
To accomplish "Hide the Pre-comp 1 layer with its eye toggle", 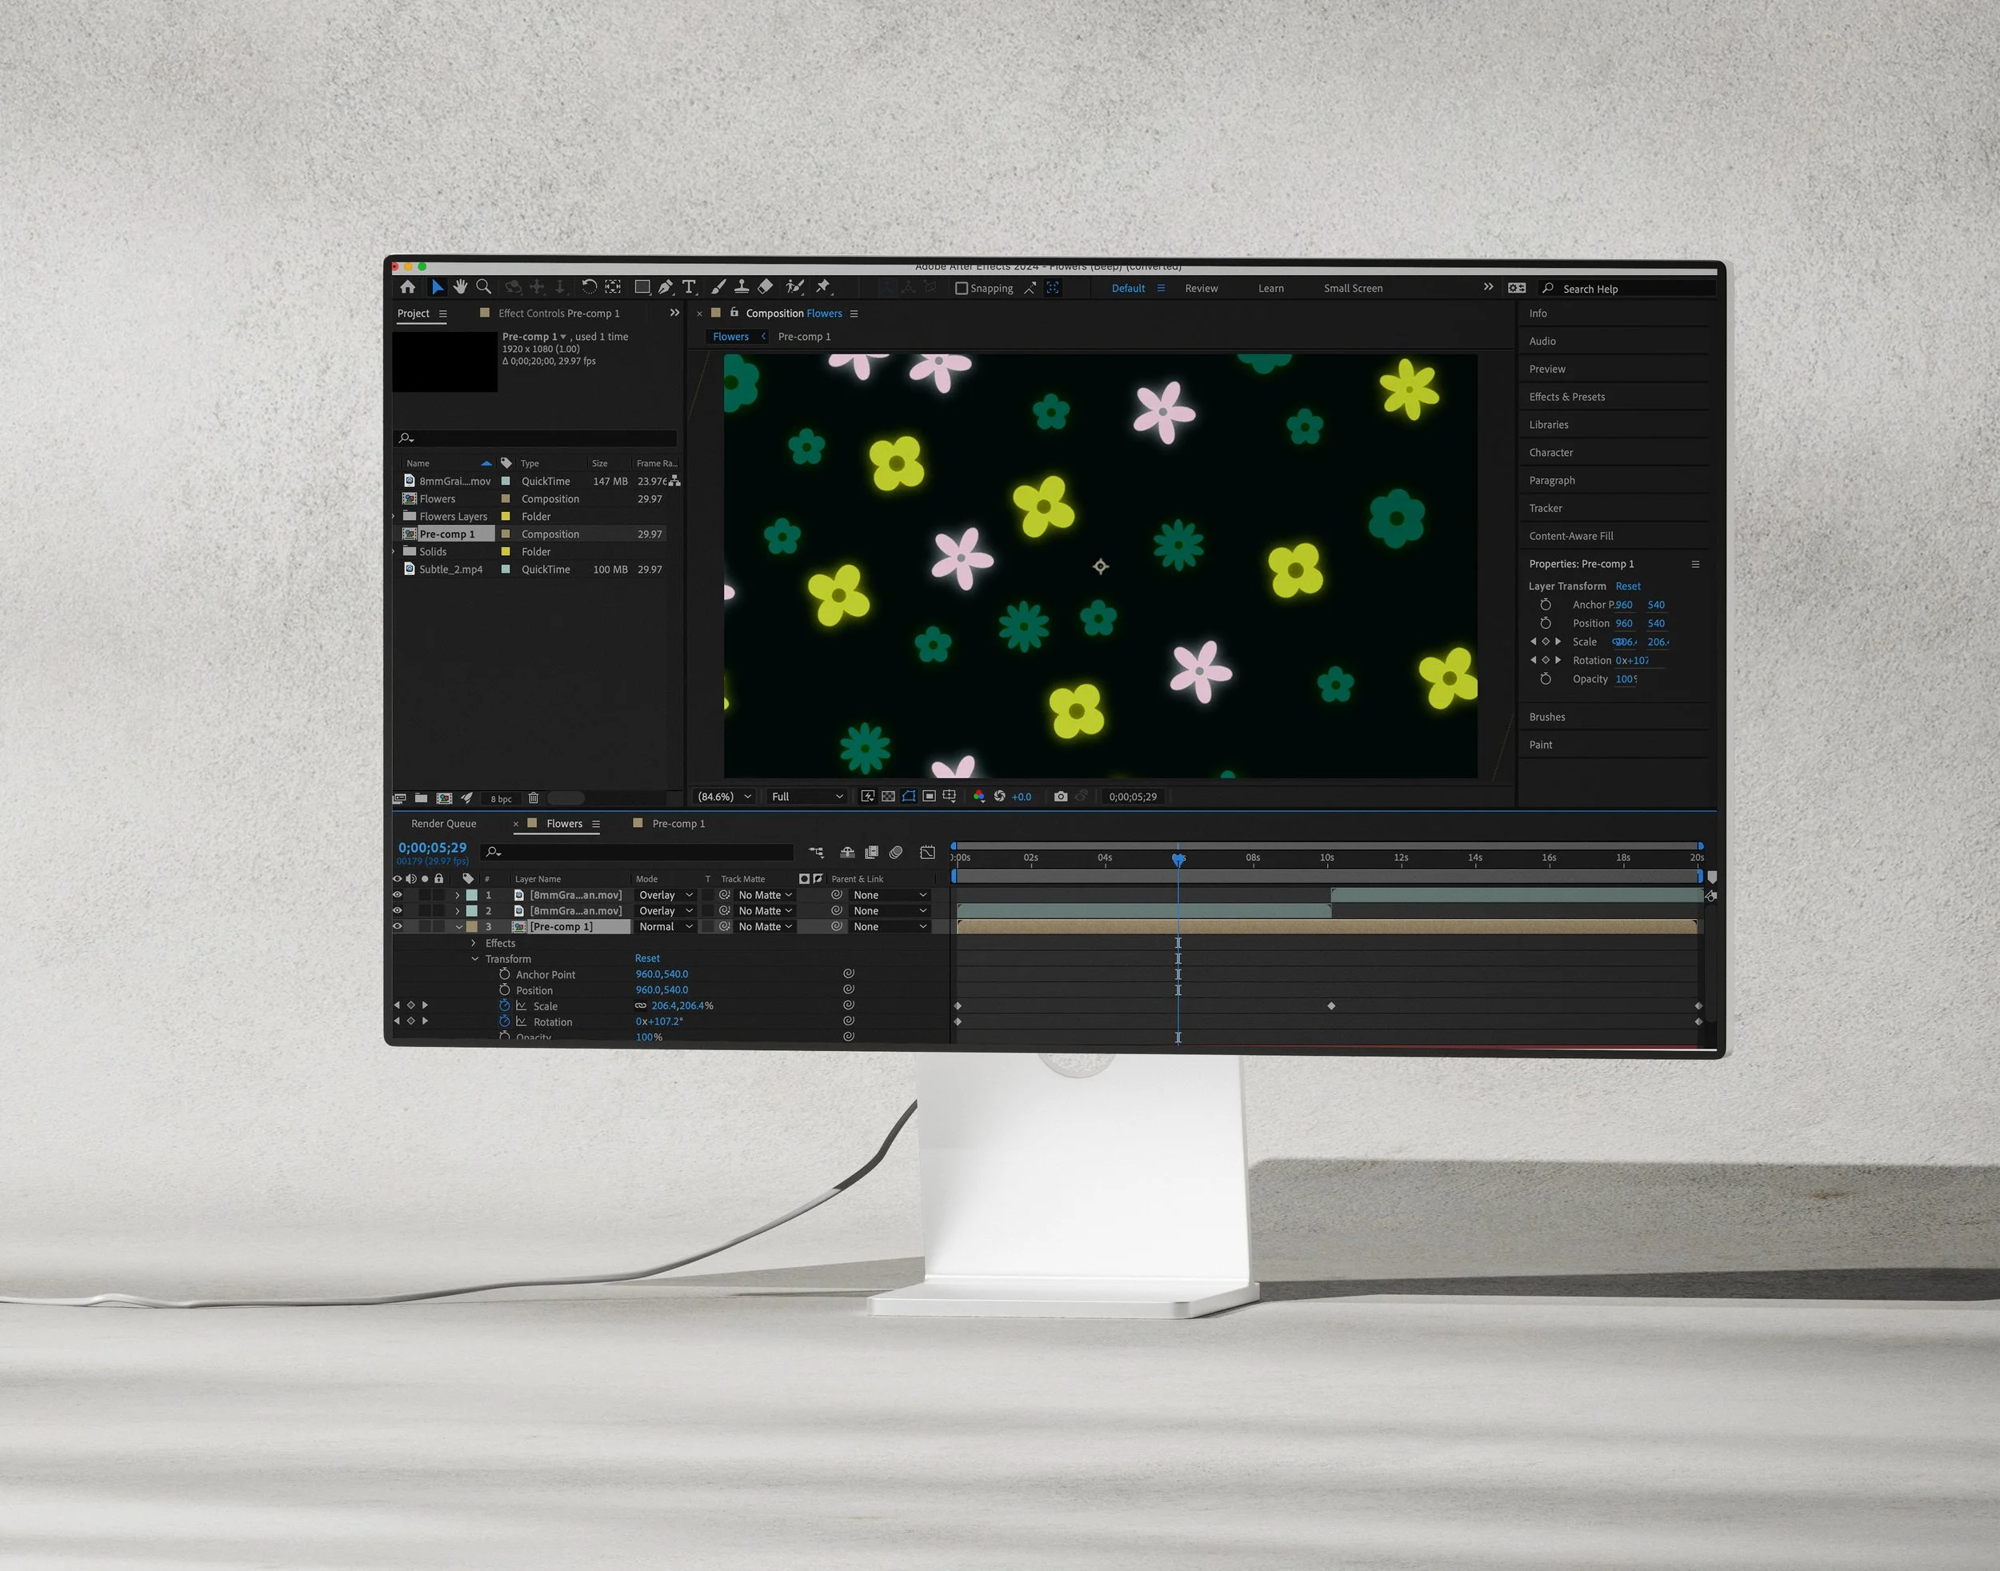I will pyautogui.click(x=398, y=927).
